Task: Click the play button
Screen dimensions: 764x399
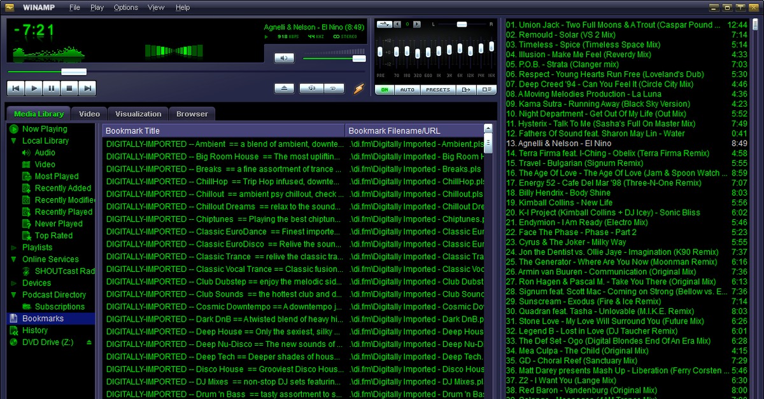Action: [34, 88]
